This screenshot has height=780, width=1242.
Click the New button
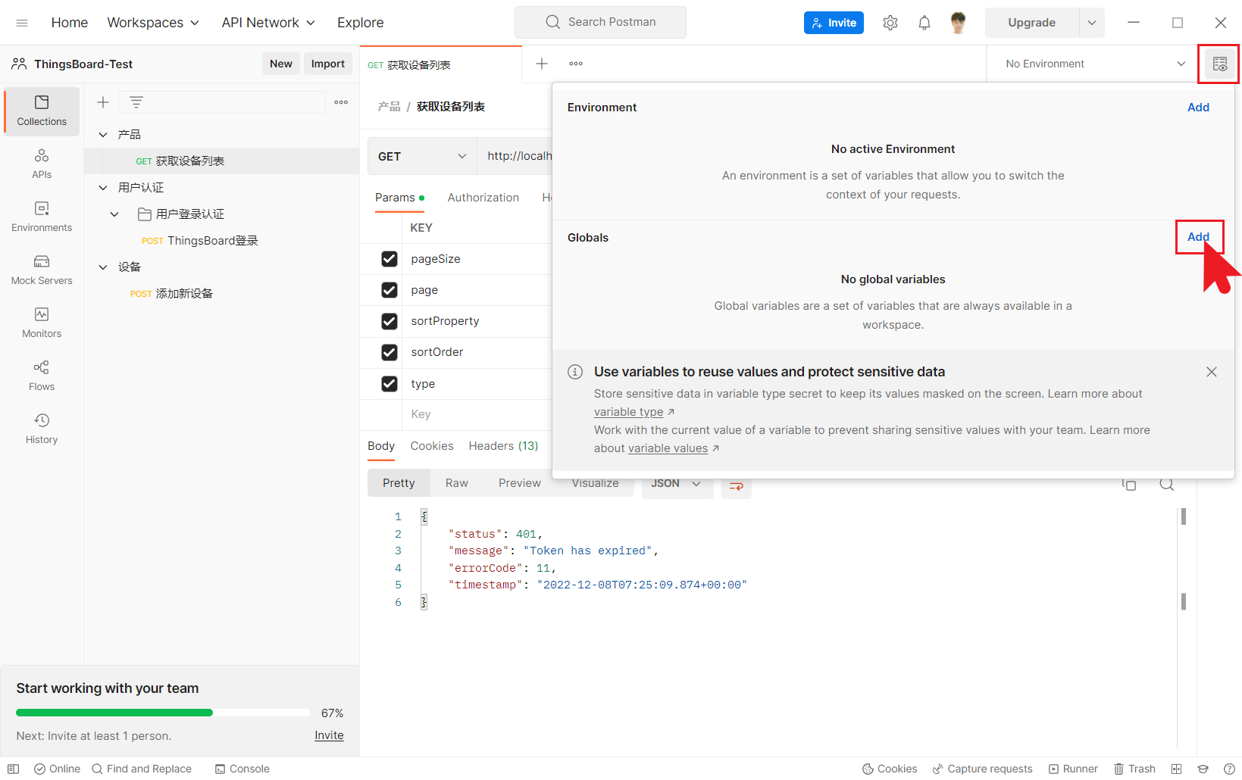(281, 64)
